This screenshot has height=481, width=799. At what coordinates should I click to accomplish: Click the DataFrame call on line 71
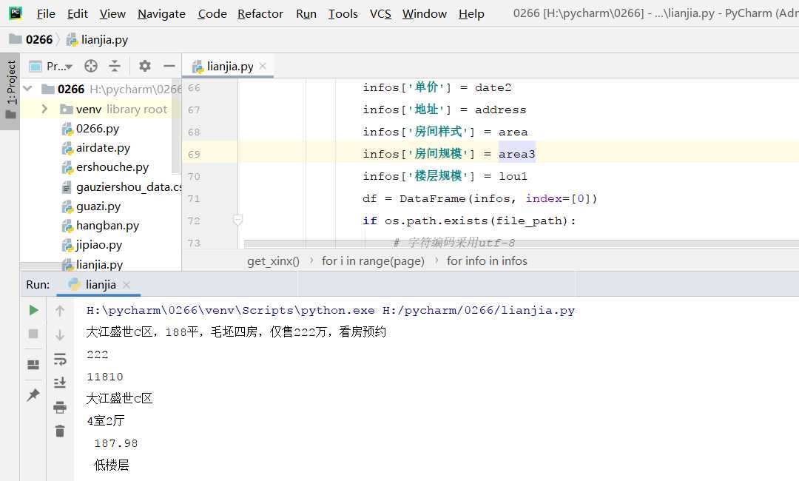432,198
